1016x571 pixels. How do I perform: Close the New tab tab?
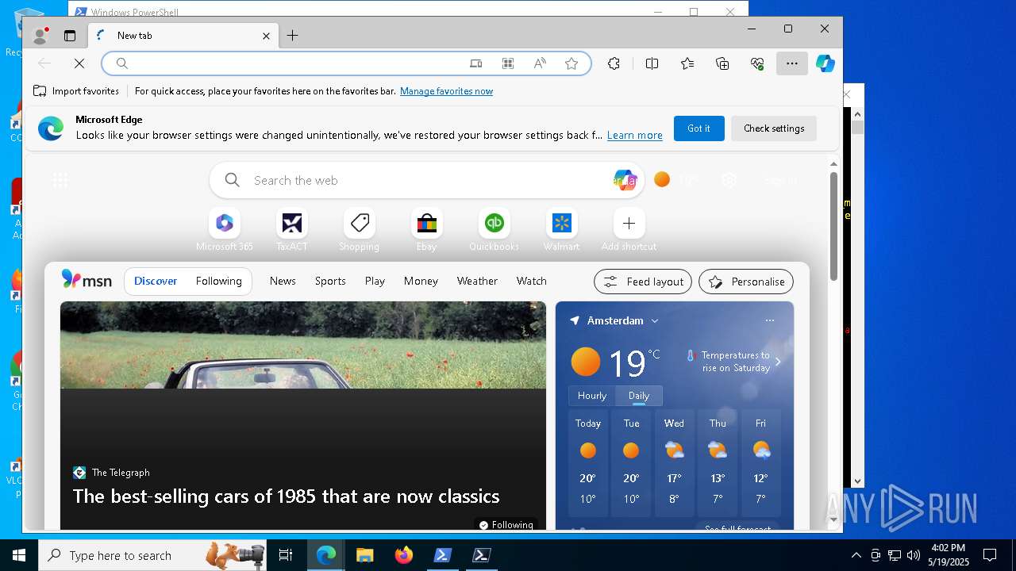point(266,36)
